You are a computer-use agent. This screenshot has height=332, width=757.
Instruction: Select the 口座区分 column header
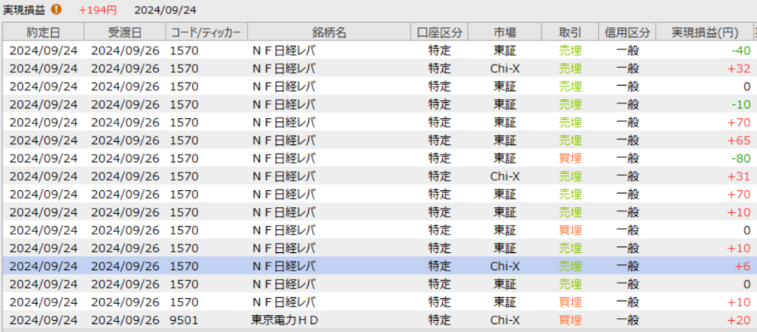[439, 33]
